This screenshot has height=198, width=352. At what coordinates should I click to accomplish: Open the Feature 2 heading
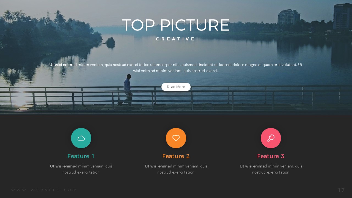176,156
